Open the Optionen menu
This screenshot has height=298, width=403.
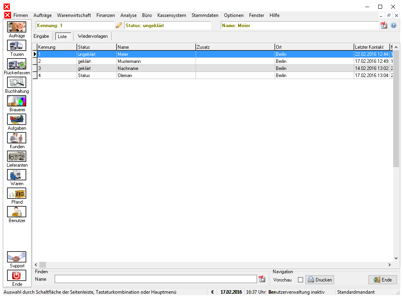234,15
